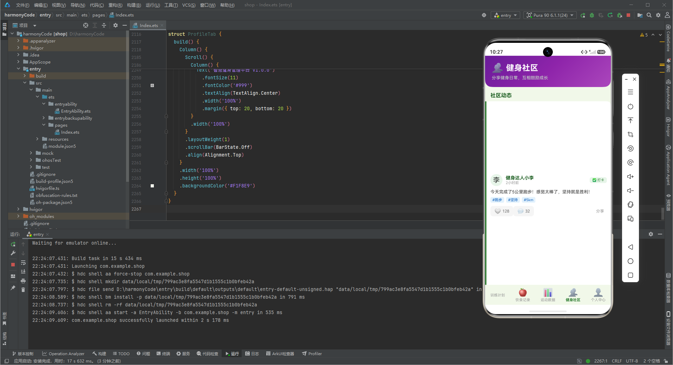Click the debug bug icon in toolbar
The width and height of the screenshot is (673, 365).
[x=592, y=15]
